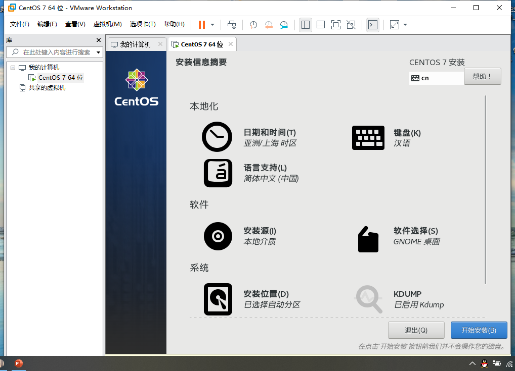The width and height of the screenshot is (515, 371).
Task: Open the snapshot manager icon
Action: click(x=284, y=25)
